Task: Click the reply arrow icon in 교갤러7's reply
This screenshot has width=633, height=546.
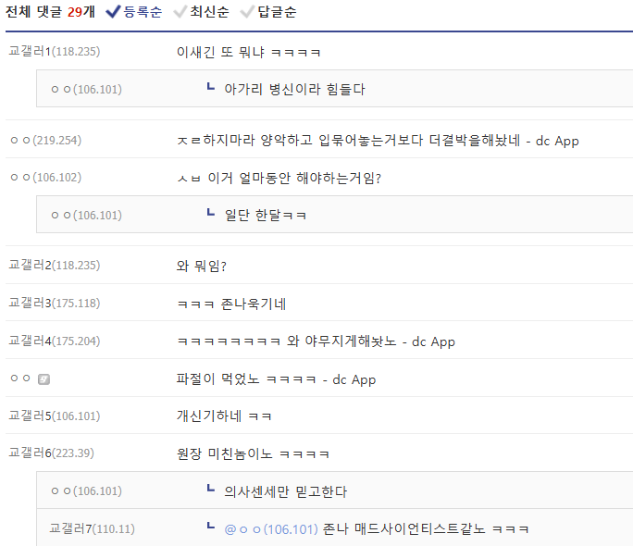Action: pos(211,528)
